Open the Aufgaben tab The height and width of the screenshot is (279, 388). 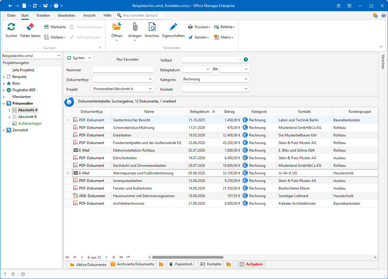pyautogui.click(x=251, y=264)
